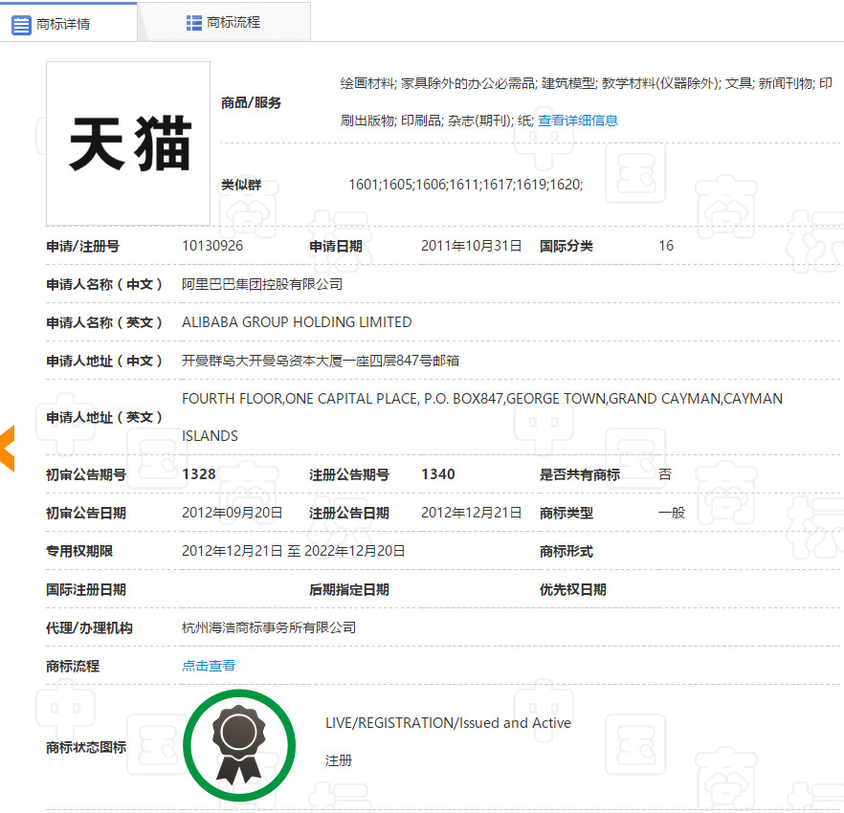Select the application date 2011年10月31日
Screen dimensions: 844x813
[x=471, y=246]
